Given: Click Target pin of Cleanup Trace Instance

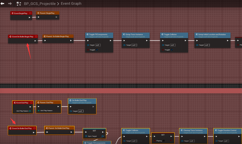Looking at the screenshot, I should point(182,141).
